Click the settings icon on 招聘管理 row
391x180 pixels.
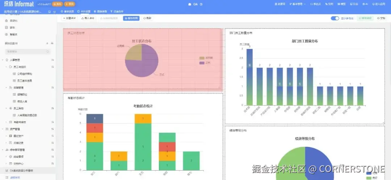click(x=52, y=87)
